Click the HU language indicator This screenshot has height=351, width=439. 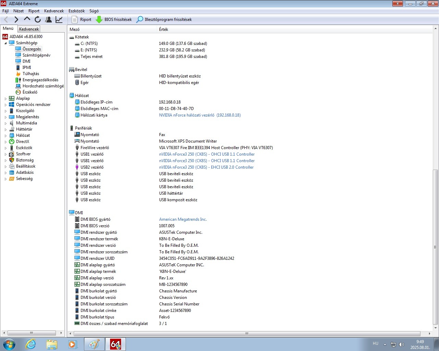click(x=376, y=343)
